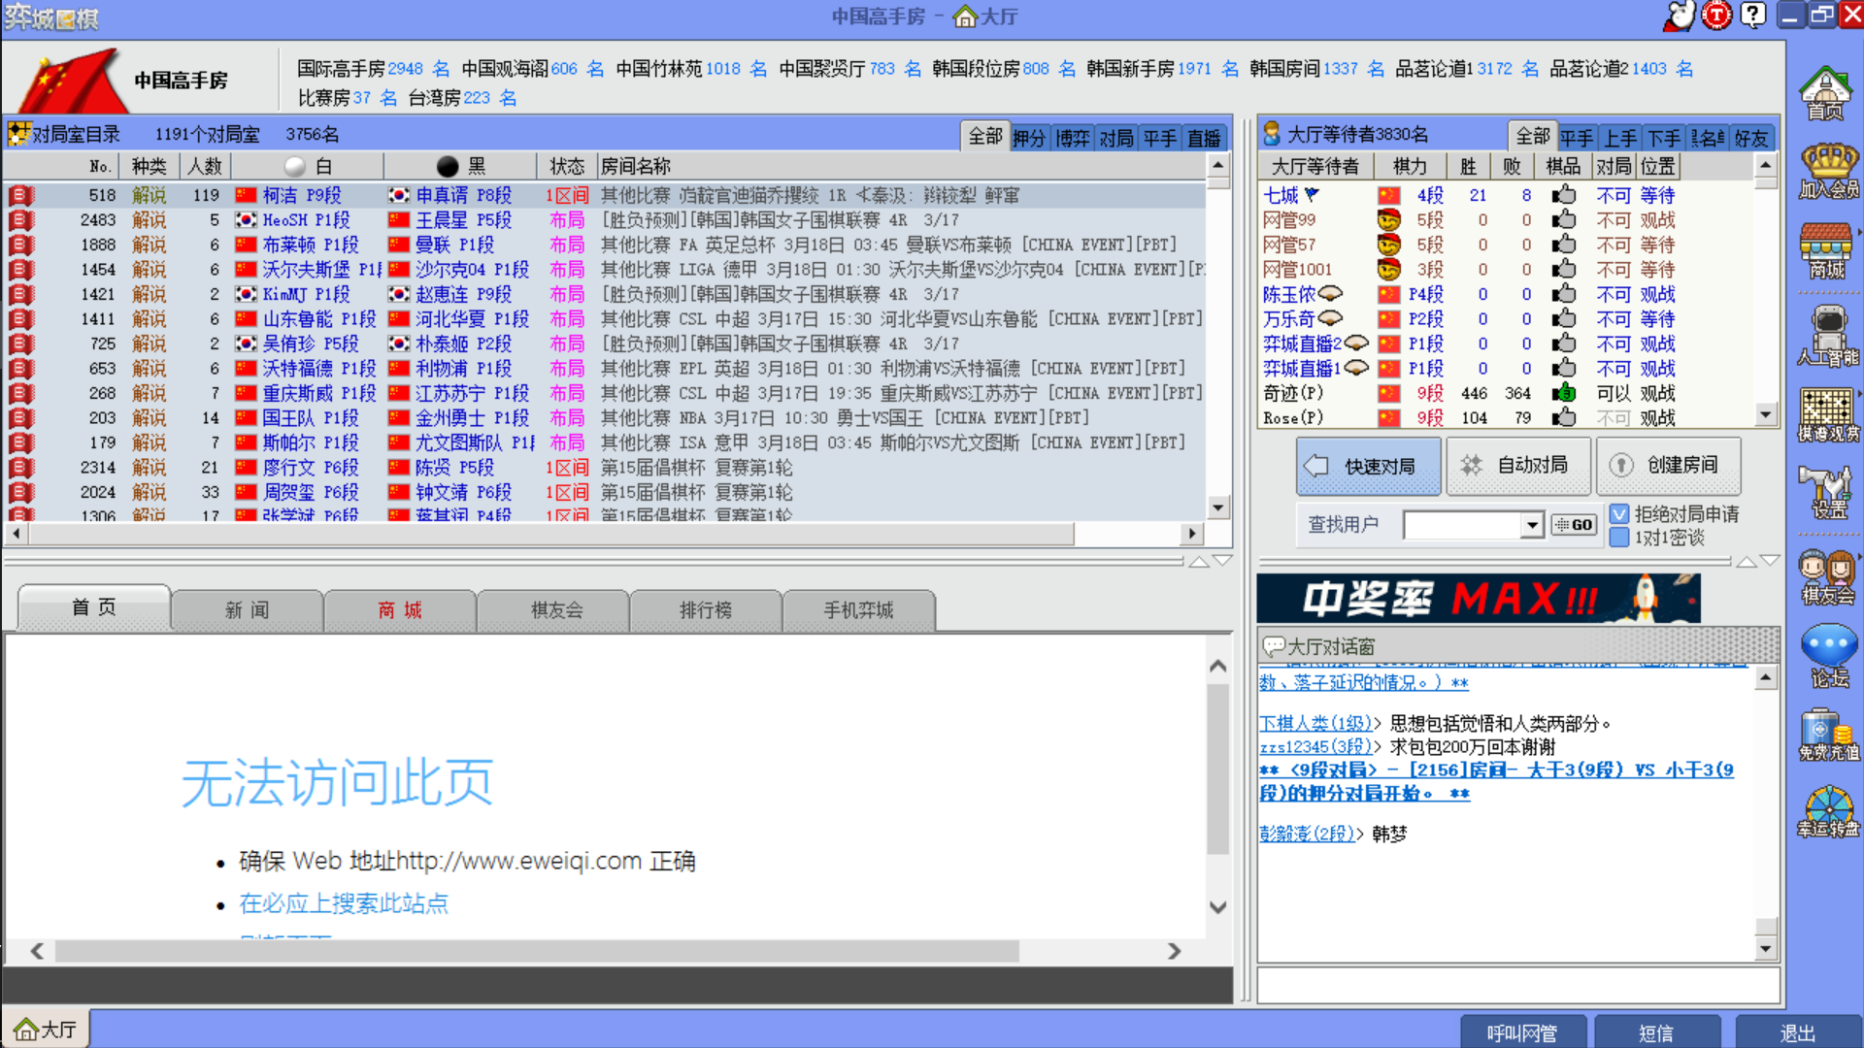Open the 设置 tools icon
Screen dimensions: 1864x1048
tap(1828, 490)
